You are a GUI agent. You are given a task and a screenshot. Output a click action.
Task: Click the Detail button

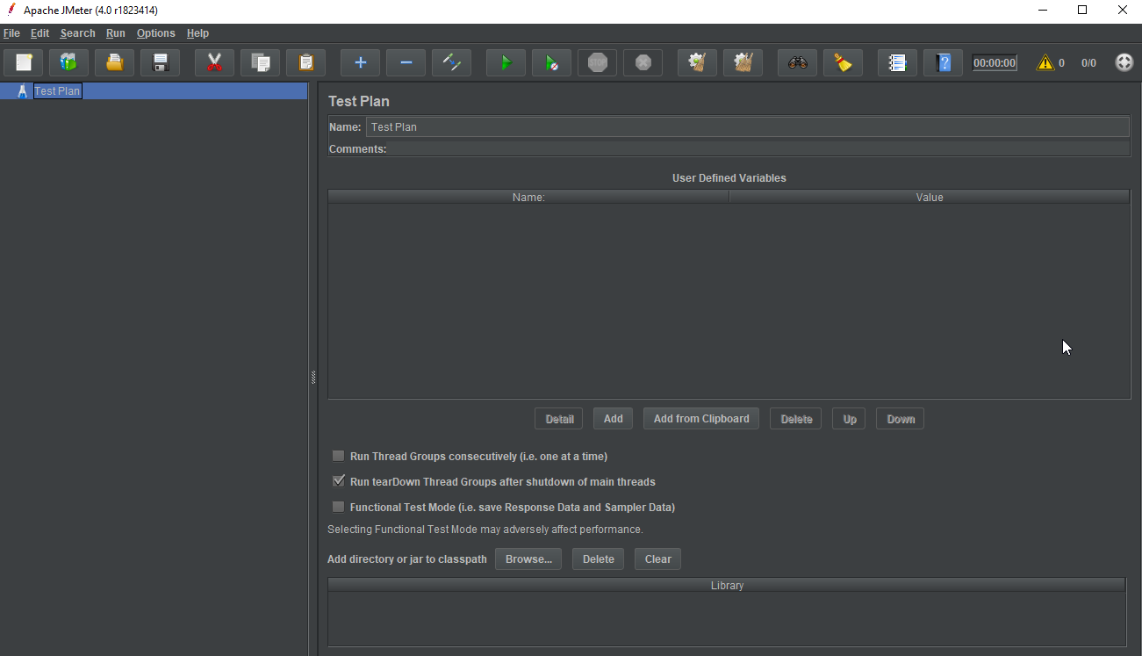(559, 419)
